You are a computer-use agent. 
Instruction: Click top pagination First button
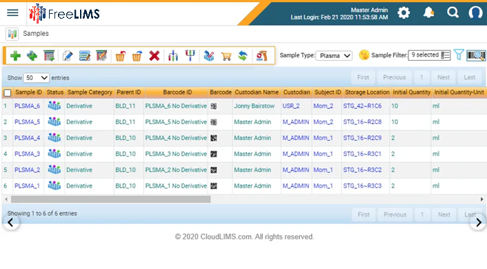(363, 77)
